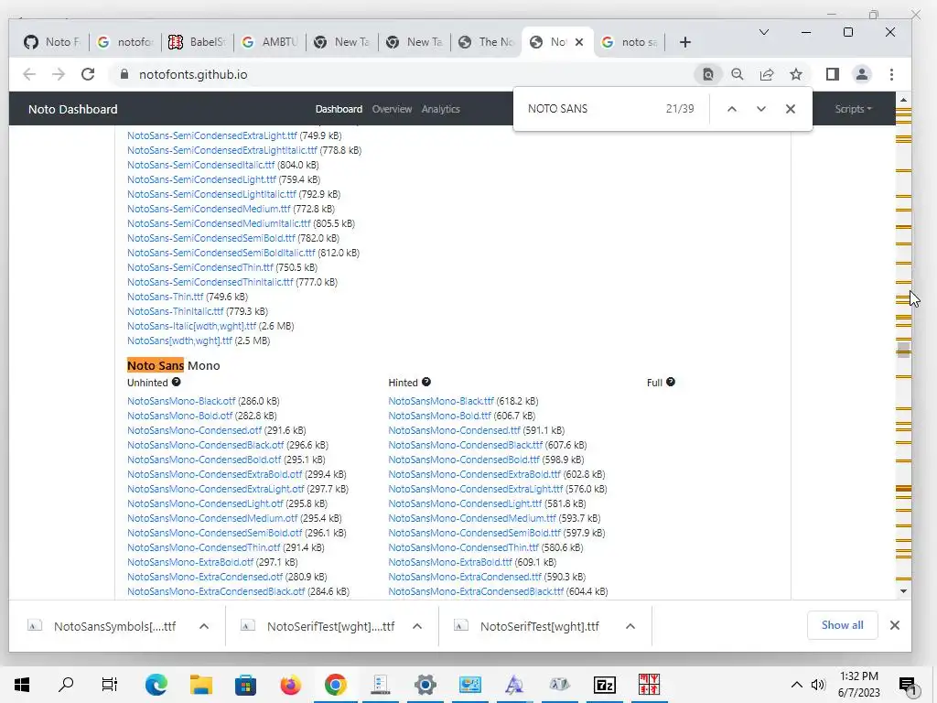Open a new browser tab

pyautogui.click(x=685, y=42)
